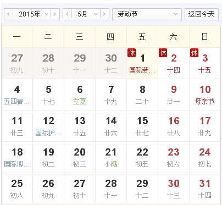Image resolution: width=222 pixels, height=205 pixels.
Task: Select May 30 十三 date
Action: pyautogui.click(x=174, y=189)
